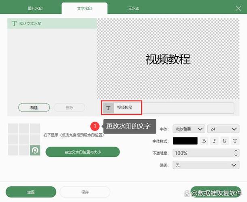Select 默认文本水印 in the watermark list
The image size is (247, 202).
click(52, 24)
